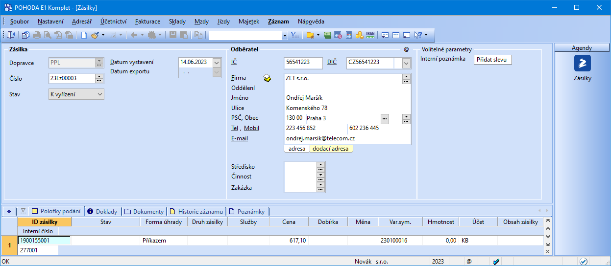Switch to the Dokumenty tab
The height and width of the screenshot is (266, 611).
pyautogui.click(x=144, y=212)
